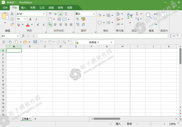The image size is (182, 127).
Task: Align text right horizontally
Action: (x=66, y=24)
